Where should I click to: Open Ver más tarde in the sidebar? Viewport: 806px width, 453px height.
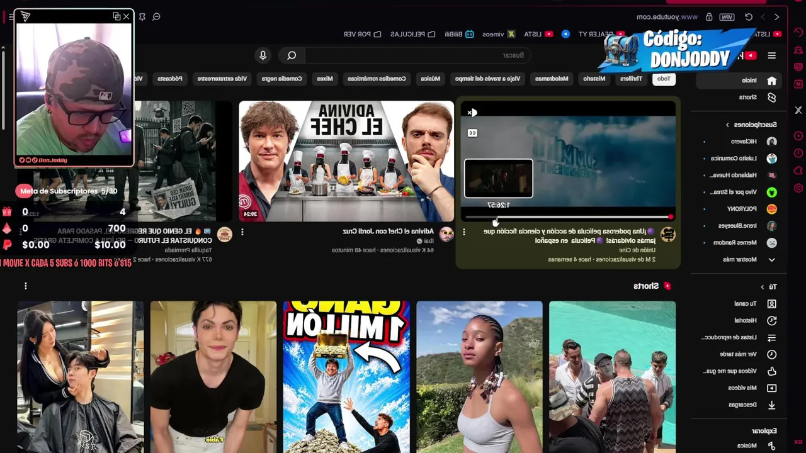tap(738, 354)
